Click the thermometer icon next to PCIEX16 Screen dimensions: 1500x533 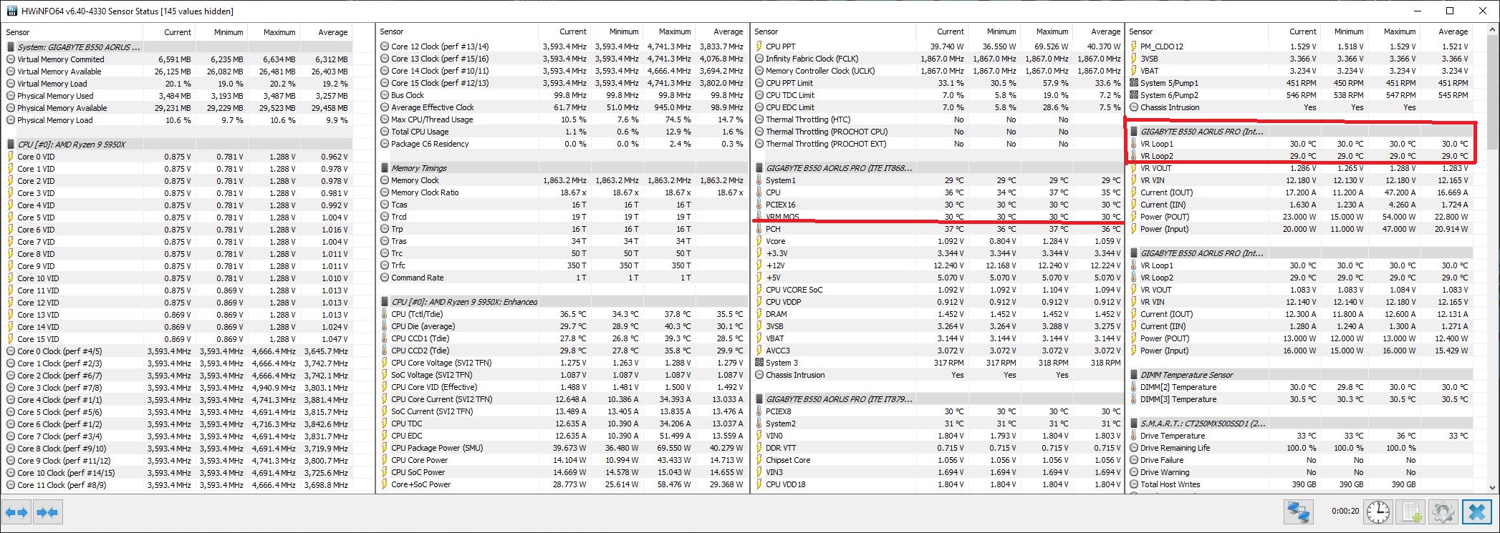[x=759, y=205]
